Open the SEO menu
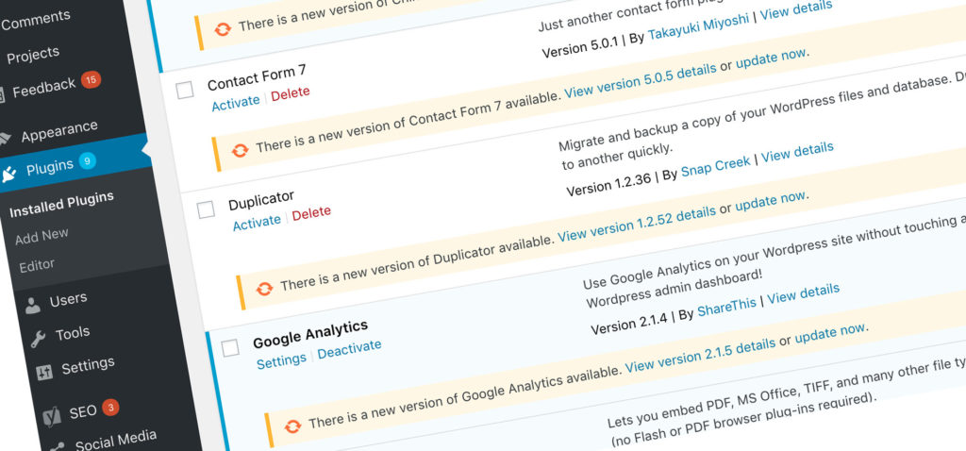The height and width of the screenshot is (451, 966). click(x=83, y=411)
